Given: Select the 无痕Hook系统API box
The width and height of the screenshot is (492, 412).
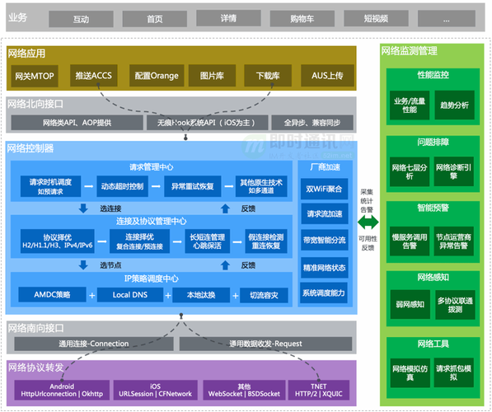Looking at the screenshot, I should [x=208, y=123].
